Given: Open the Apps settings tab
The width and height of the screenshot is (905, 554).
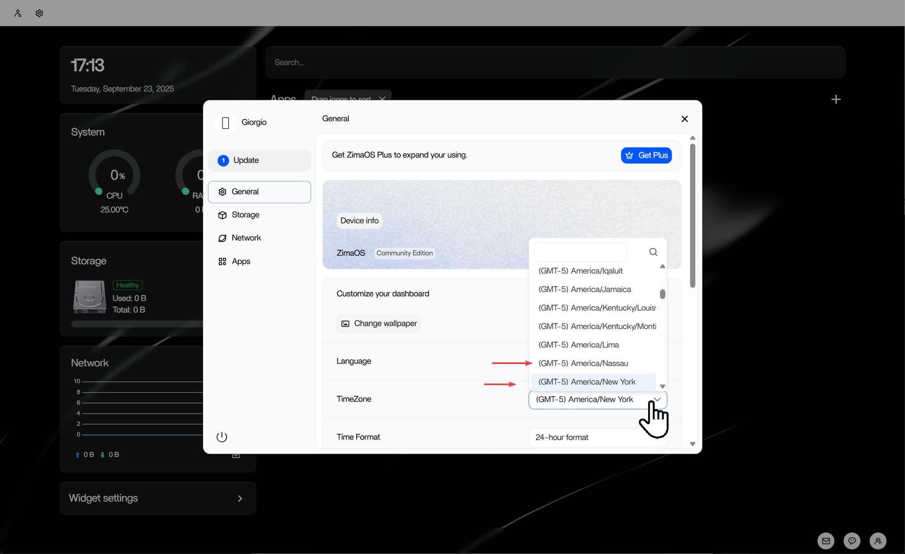Looking at the screenshot, I should (241, 261).
